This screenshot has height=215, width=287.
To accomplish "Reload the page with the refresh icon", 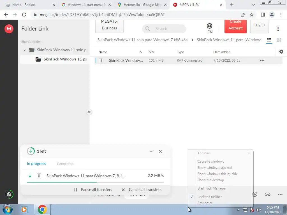I will point(24,15).
